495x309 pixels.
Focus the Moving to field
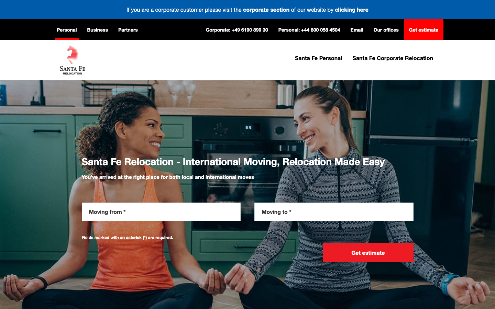pos(334,212)
